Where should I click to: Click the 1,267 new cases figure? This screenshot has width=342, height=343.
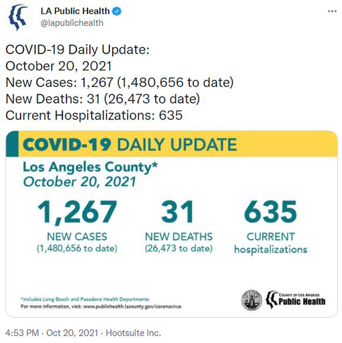pyautogui.click(x=77, y=212)
